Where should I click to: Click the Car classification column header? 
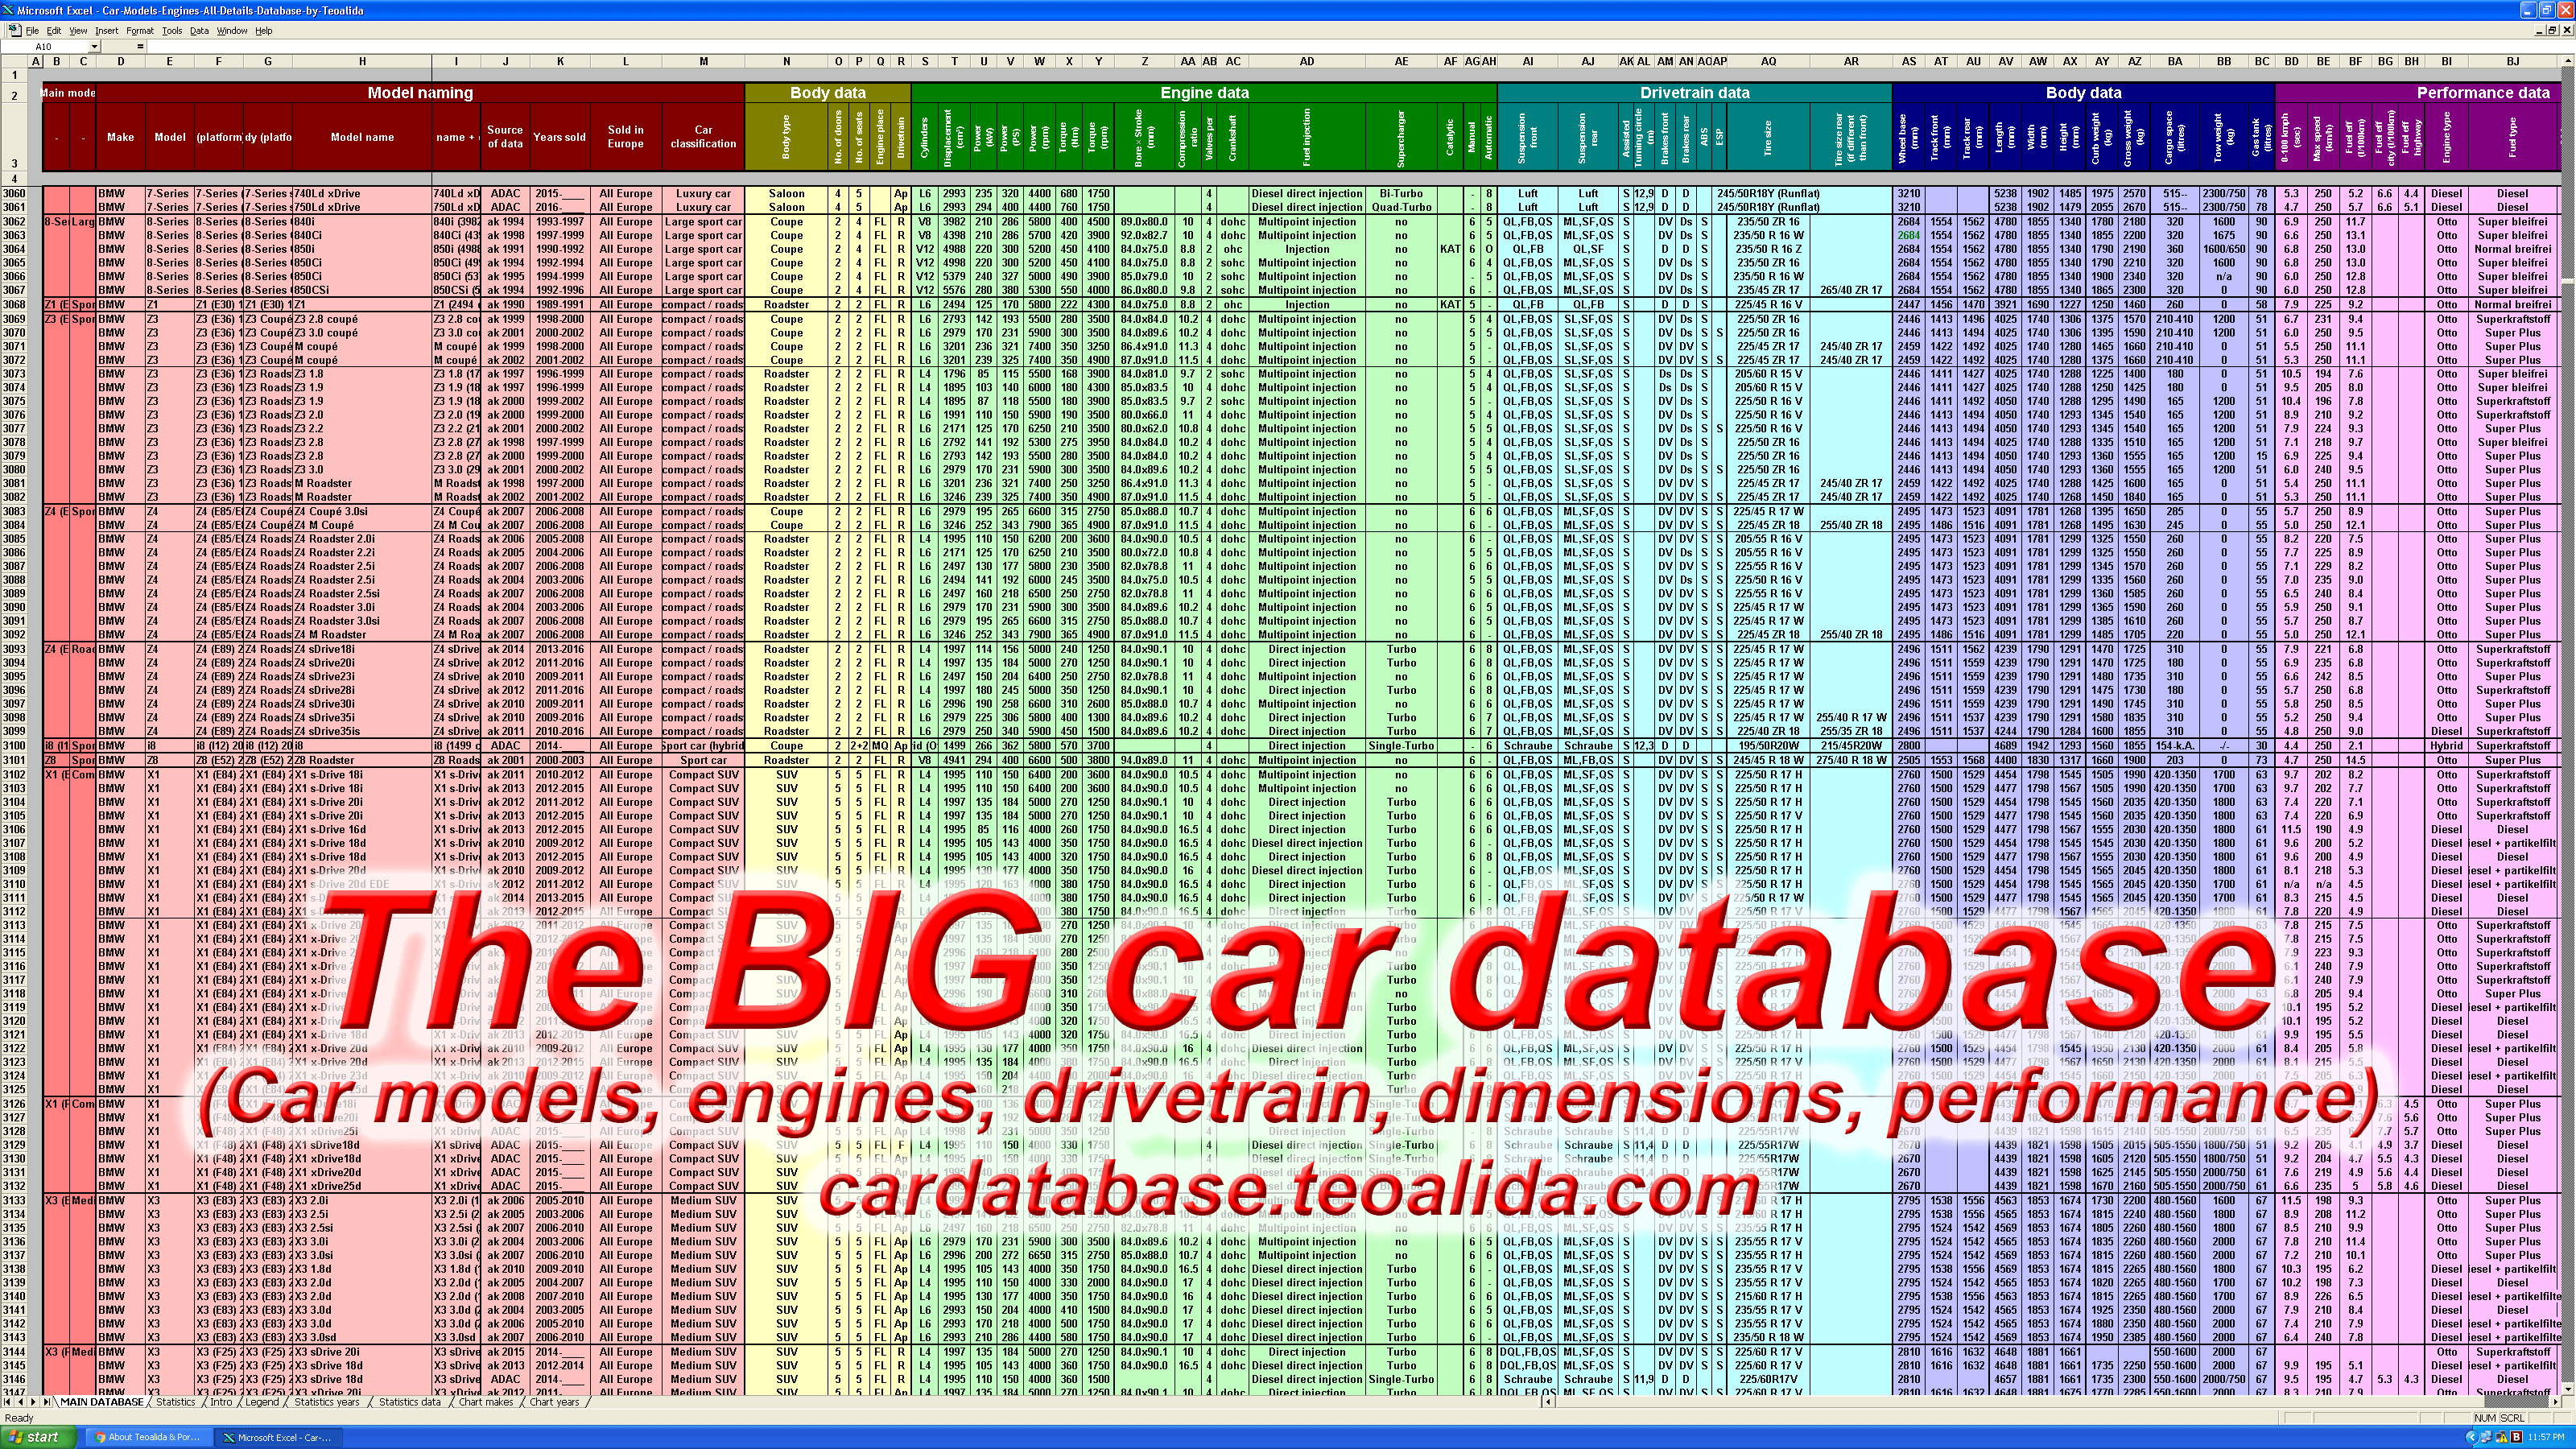[703, 137]
